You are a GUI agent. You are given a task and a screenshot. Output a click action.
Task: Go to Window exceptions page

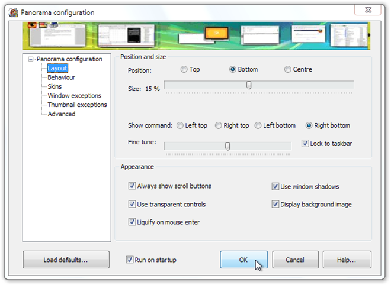[74, 96]
